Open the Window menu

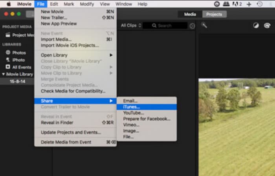click(124, 4)
